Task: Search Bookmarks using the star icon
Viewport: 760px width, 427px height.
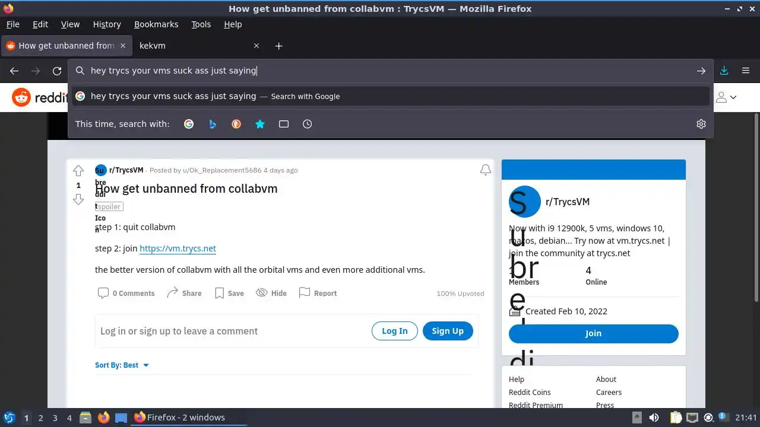Action: (x=260, y=124)
